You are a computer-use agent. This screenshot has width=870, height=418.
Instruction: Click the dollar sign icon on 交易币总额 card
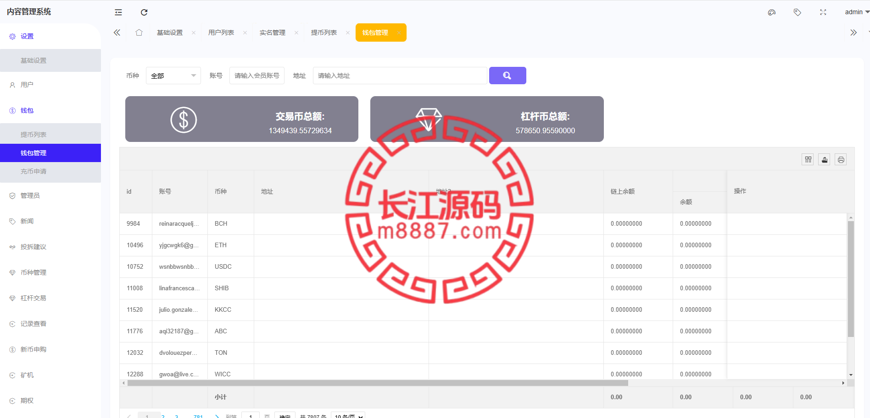pos(184,120)
